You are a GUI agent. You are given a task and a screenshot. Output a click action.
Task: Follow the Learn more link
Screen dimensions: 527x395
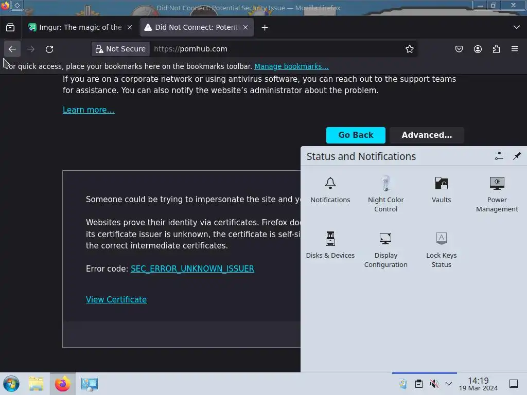[x=89, y=110]
